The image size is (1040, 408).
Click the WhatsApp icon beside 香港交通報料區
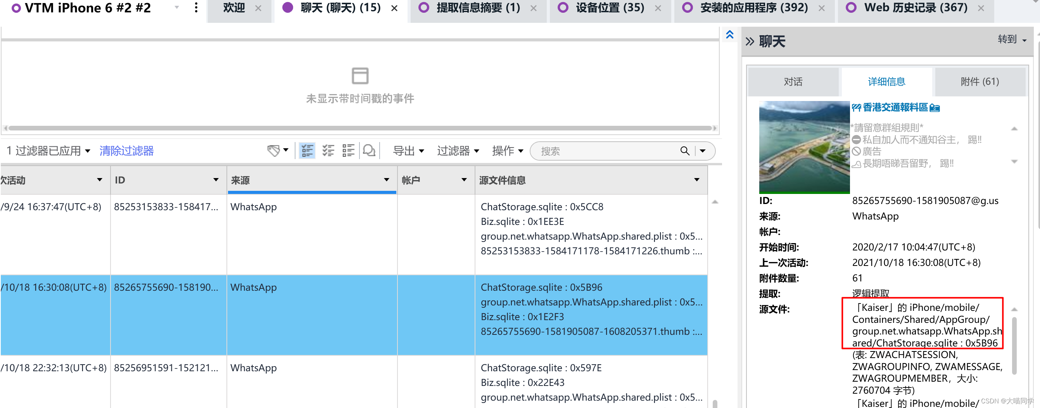point(857,107)
